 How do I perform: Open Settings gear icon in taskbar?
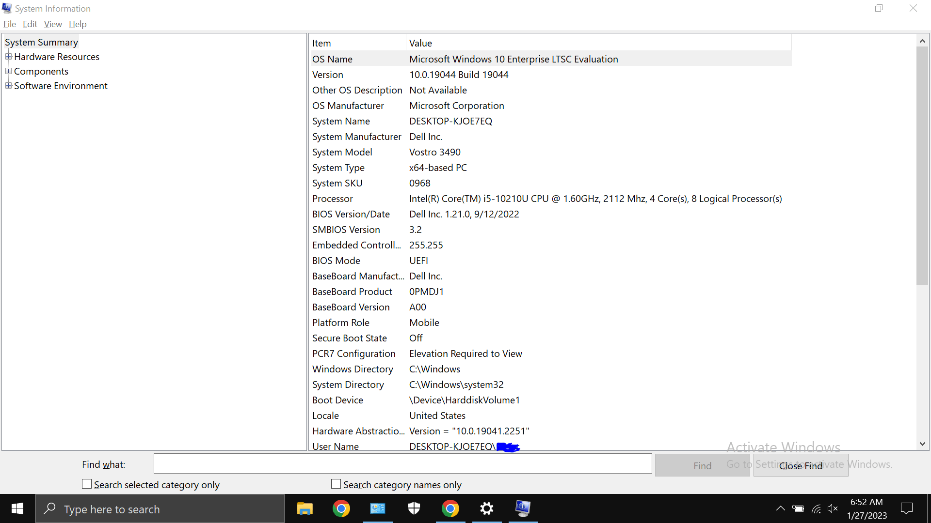[x=486, y=509]
